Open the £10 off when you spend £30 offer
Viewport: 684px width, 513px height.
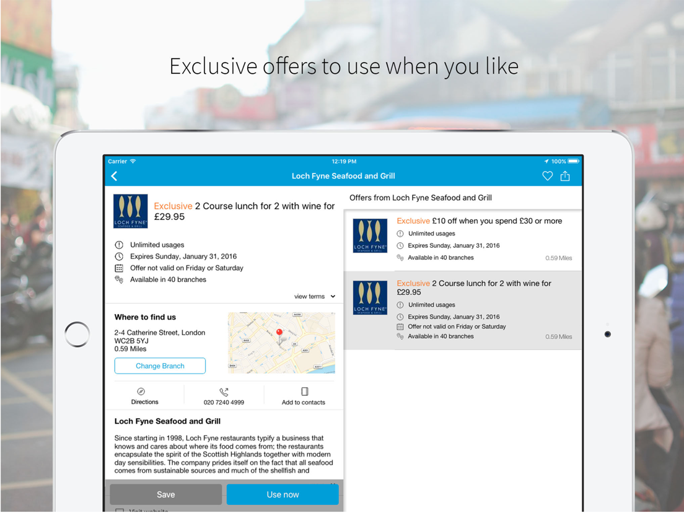point(462,240)
